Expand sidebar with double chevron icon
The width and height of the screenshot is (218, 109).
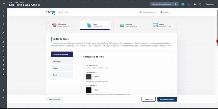pyautogui.click(x=4, y=105)
